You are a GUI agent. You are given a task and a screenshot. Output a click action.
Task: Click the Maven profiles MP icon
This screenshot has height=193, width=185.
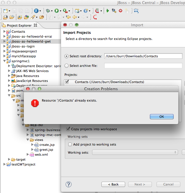136,11
